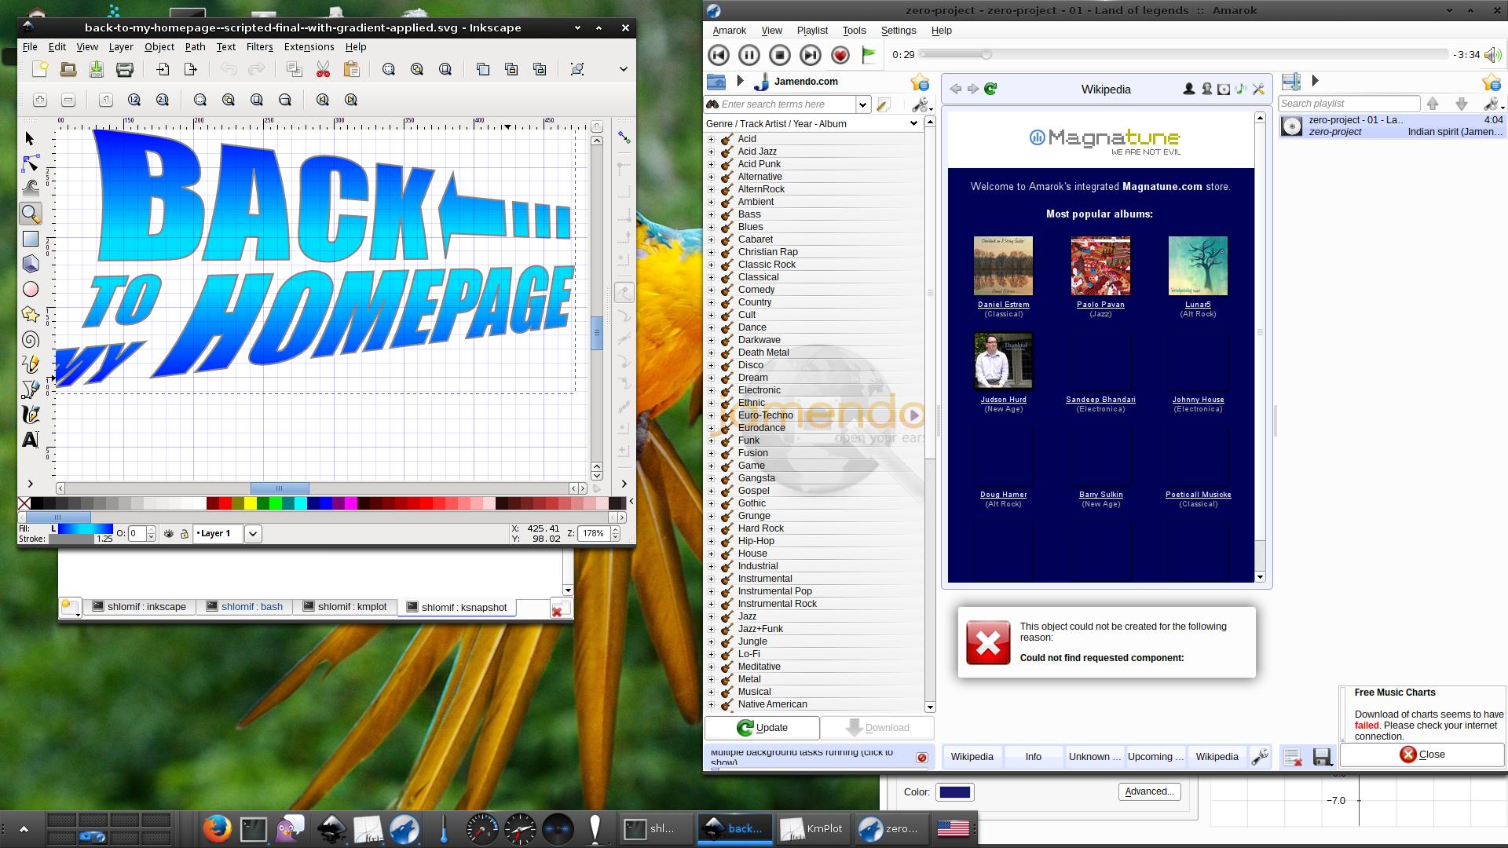The height and width of the screenshot is (848, 1508).
Task: Click the no-fill X swatch in palette
Action: [x=24, y=503]
